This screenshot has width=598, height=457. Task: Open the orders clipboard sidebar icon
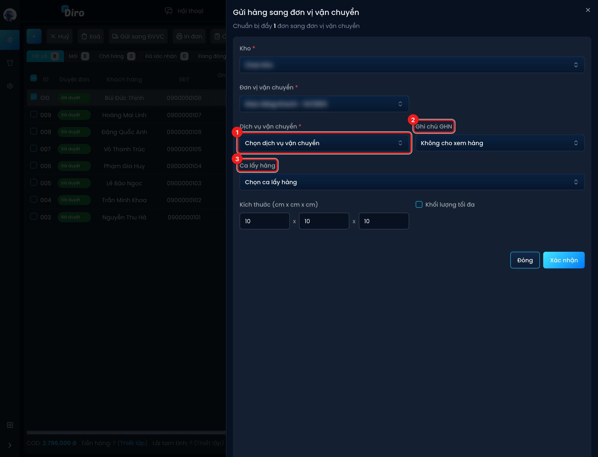10,40
